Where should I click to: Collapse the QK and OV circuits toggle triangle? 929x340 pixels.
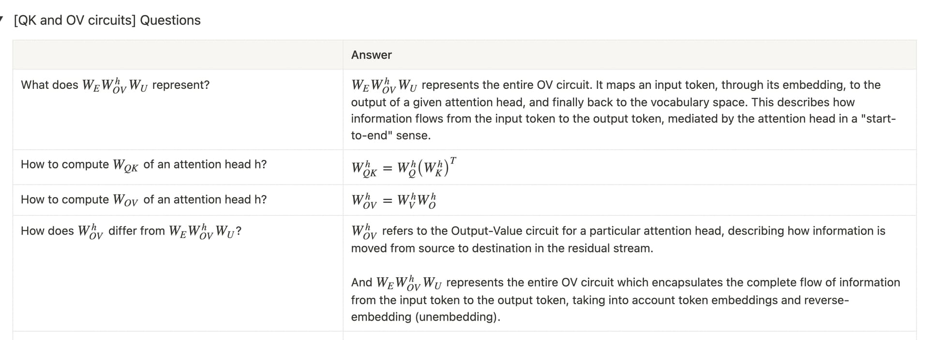point(2,20)
